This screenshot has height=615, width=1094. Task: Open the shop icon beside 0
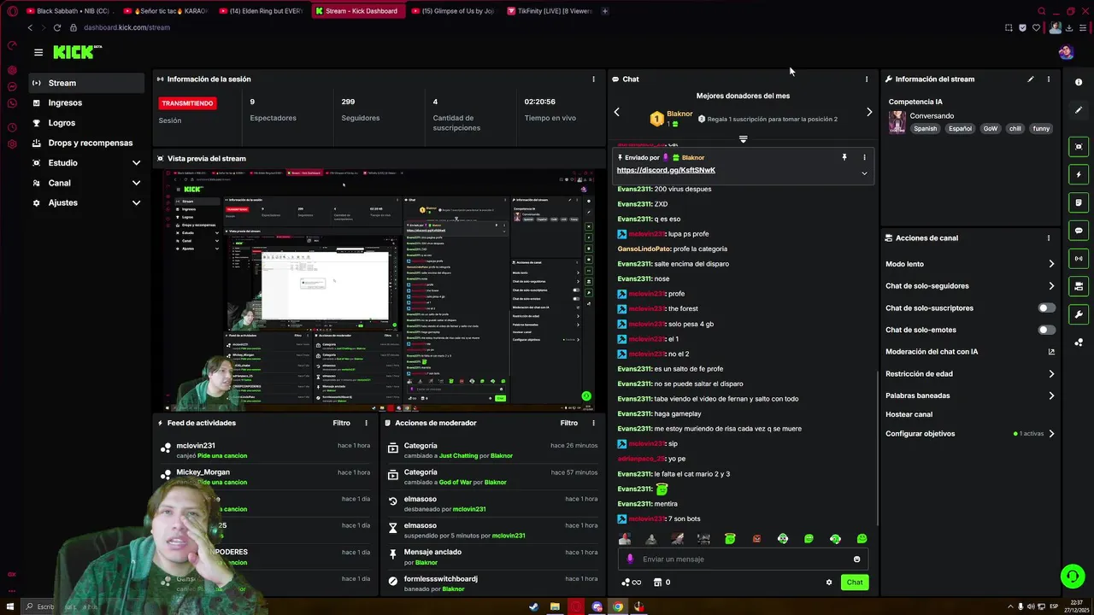657,583
